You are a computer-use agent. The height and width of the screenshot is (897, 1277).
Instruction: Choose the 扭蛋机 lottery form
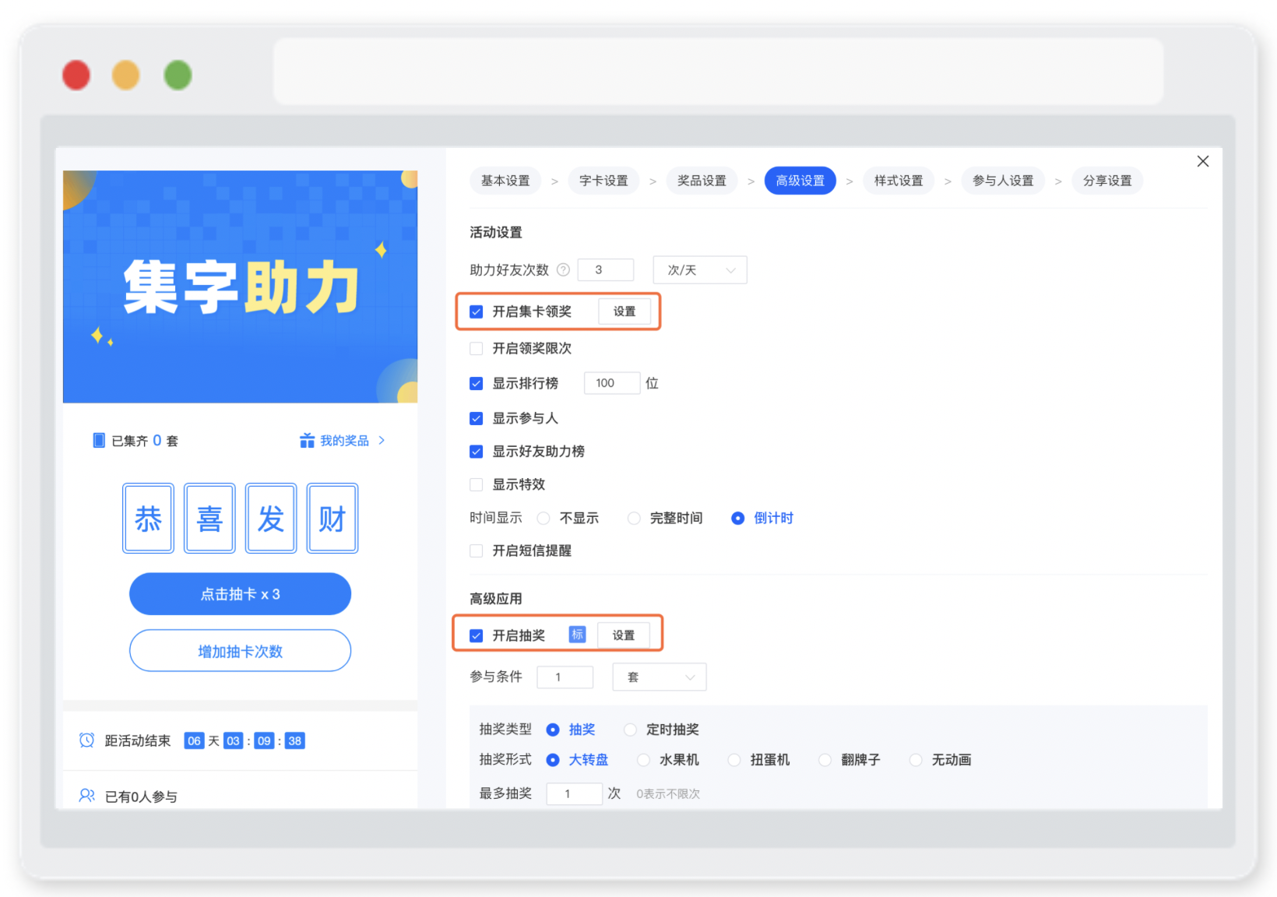coord(734,760)
